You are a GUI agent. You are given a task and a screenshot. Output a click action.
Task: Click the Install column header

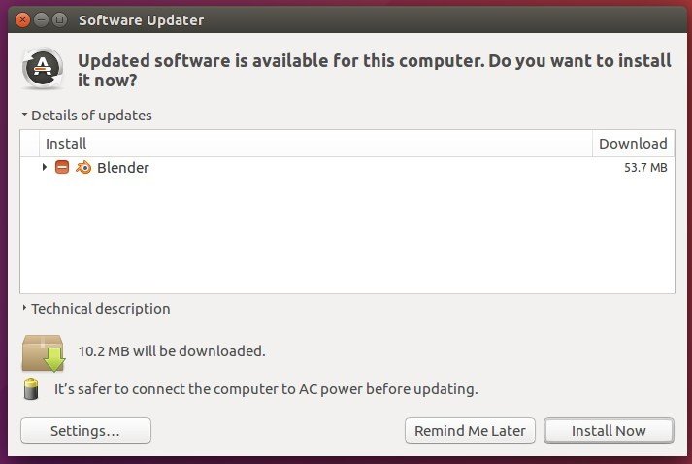66,144
